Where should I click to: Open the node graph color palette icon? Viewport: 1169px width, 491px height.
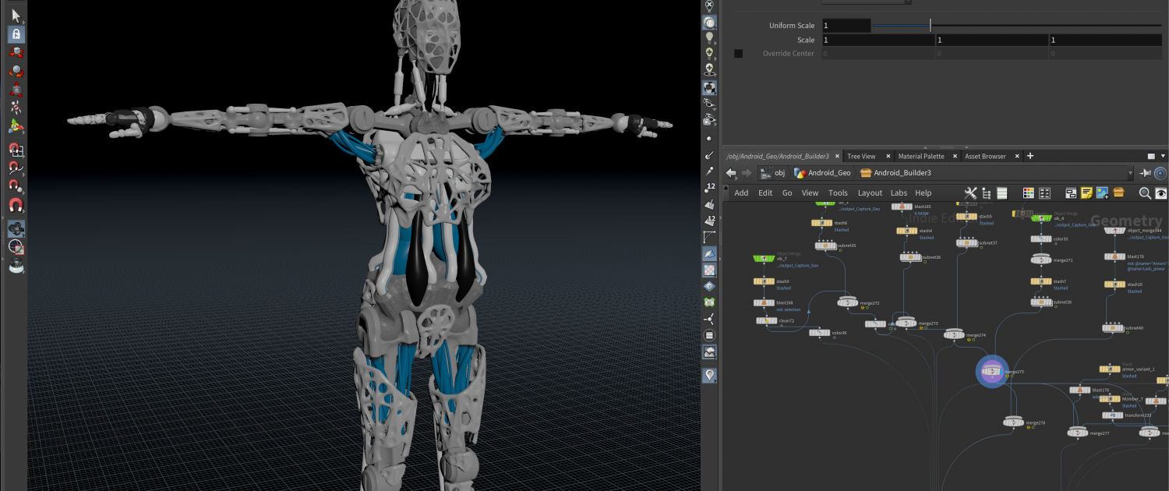tap(1028, 193)
